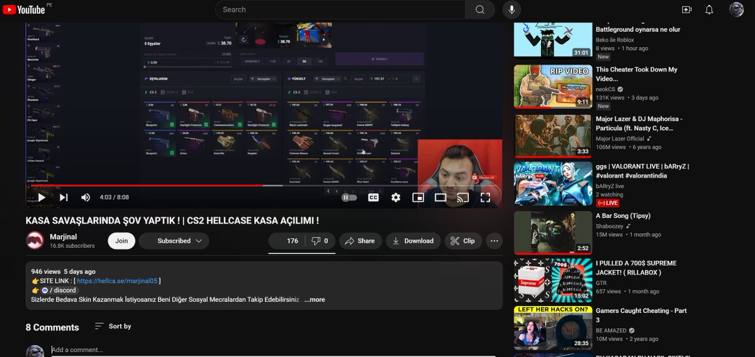Open more actions three-dot menu
Screen dimensions: 755x357
coord(495,241)
